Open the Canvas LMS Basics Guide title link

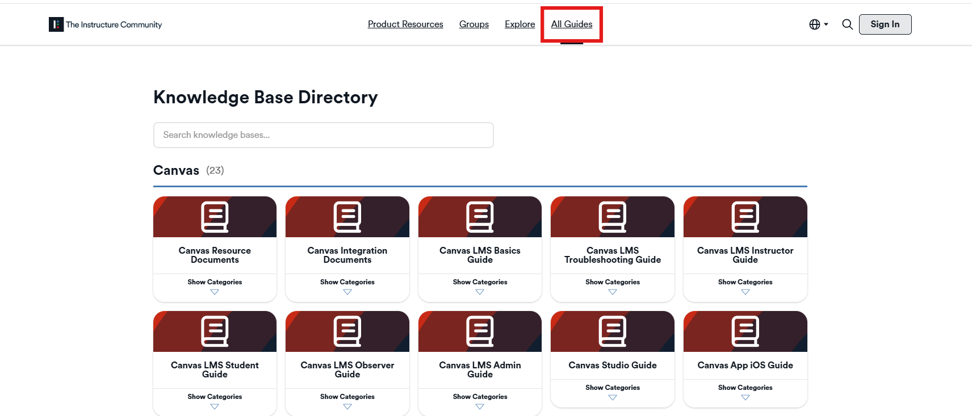coord(480,255)
